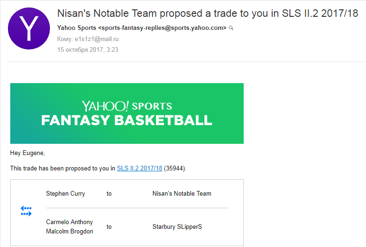Screen dimensions: 366x247
Task: Click the Hey Eugene greeting text
Action: click(28, 153)
